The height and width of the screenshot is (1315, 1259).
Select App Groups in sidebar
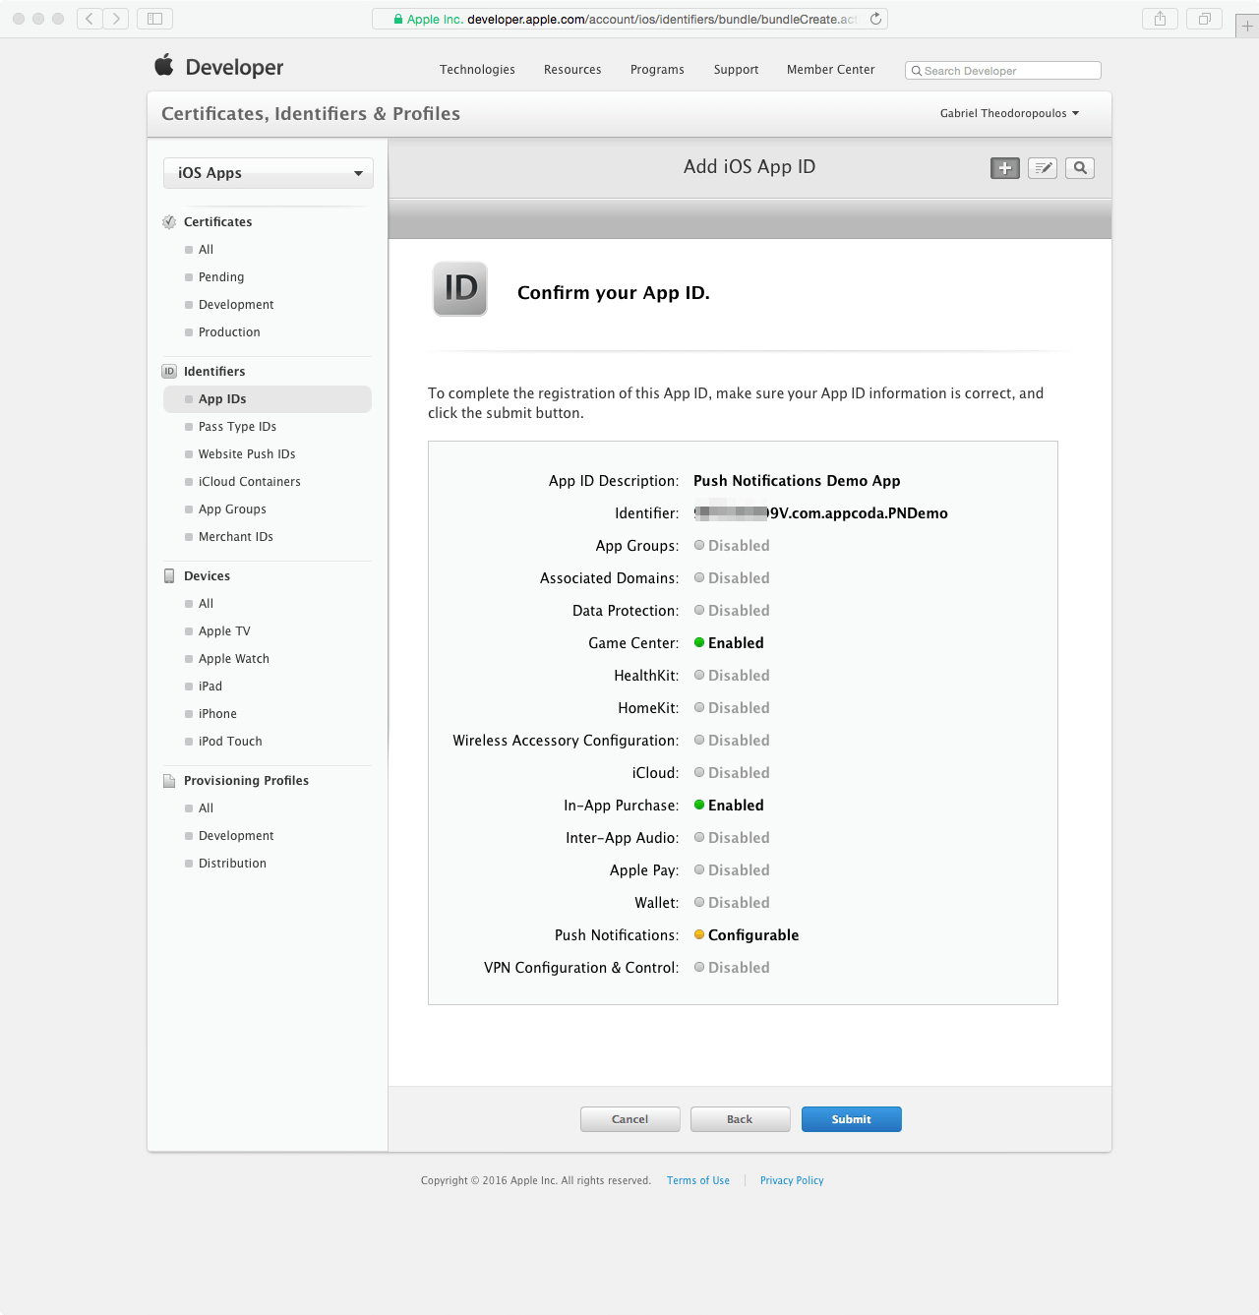point(232,509)
